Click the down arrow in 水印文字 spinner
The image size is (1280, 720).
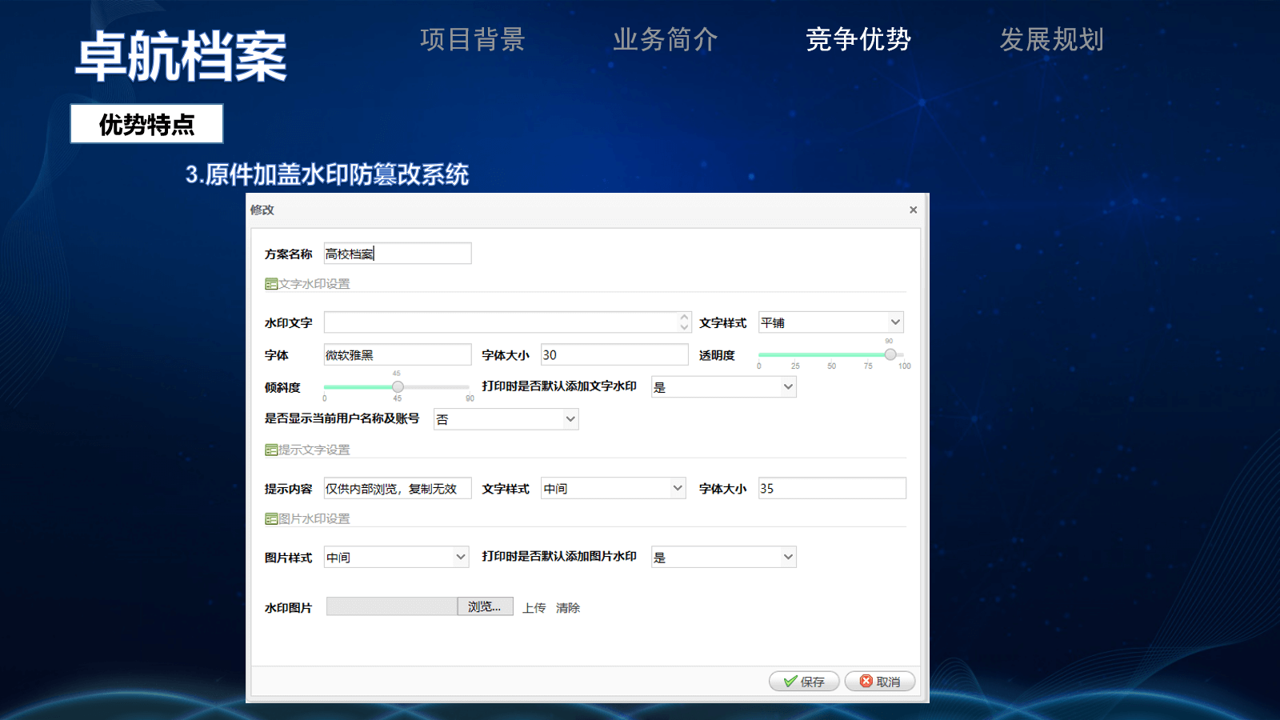click(x=684, y=327)
